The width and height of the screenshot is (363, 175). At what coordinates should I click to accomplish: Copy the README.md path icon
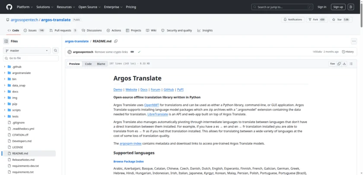click(x=116, y=41)
